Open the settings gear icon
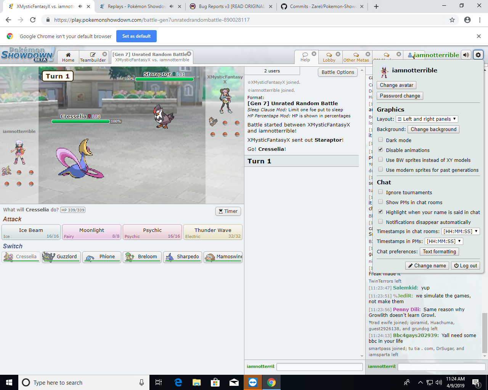Screen dimensions: 488x390 pyautogui.click(x=478, y=55)
